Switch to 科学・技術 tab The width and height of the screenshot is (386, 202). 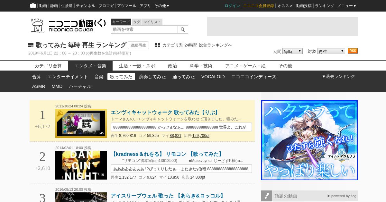coord(201,66)
